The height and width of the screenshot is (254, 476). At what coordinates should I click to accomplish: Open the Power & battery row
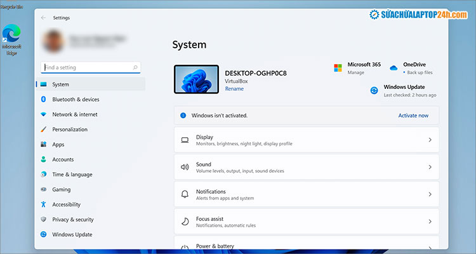pyautogui.click(x=307, y=243)
